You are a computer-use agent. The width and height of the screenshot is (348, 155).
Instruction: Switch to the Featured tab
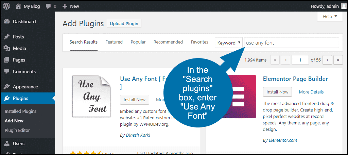pos(114,42)
